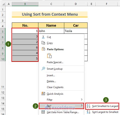Choose the Paste clipboard button under Paste Options
This screenshot has width=120, height=115.
point(49,56)
